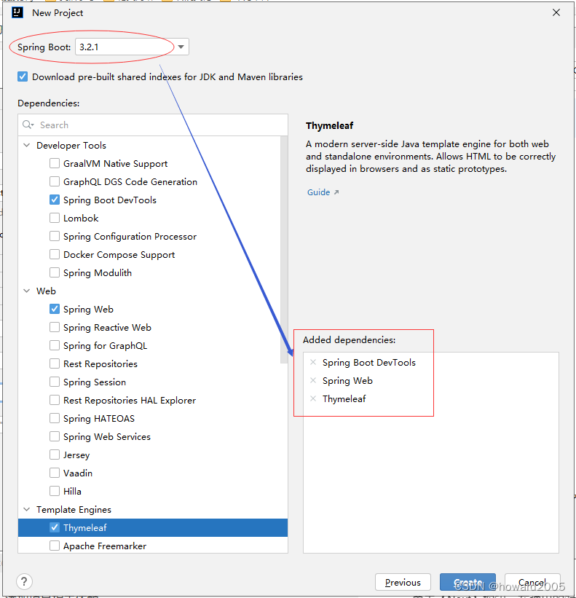Open the Spring Boot version dropdown
576x598 pixels.
click(181, 47)
